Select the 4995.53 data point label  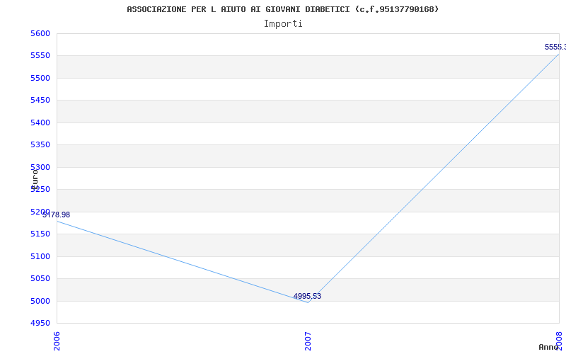point(307,296)
